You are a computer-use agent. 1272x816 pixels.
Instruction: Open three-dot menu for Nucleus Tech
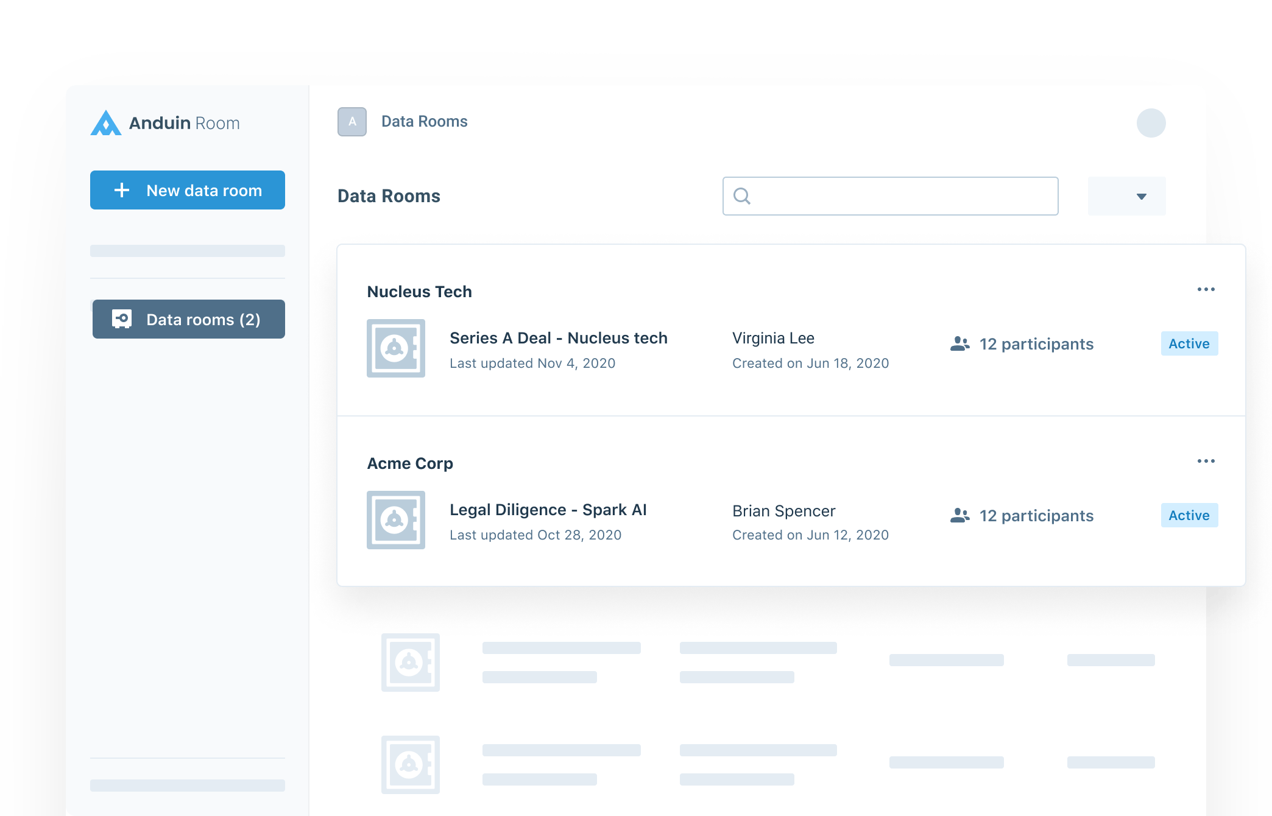coord(1206,289)
